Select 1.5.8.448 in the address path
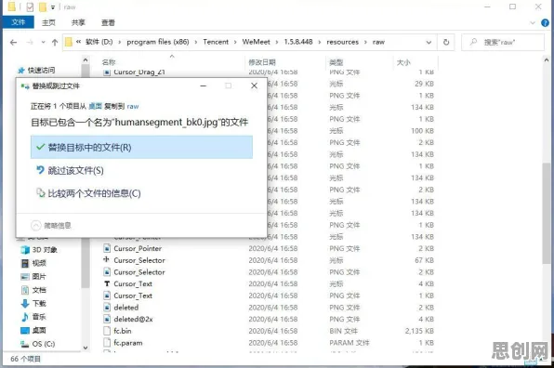Screen dimensions: 554x368 pos(298,42)
